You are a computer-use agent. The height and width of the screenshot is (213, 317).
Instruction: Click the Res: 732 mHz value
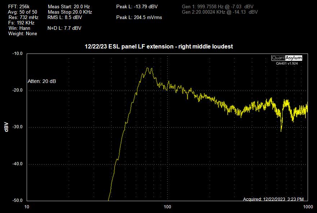[23, 18]
